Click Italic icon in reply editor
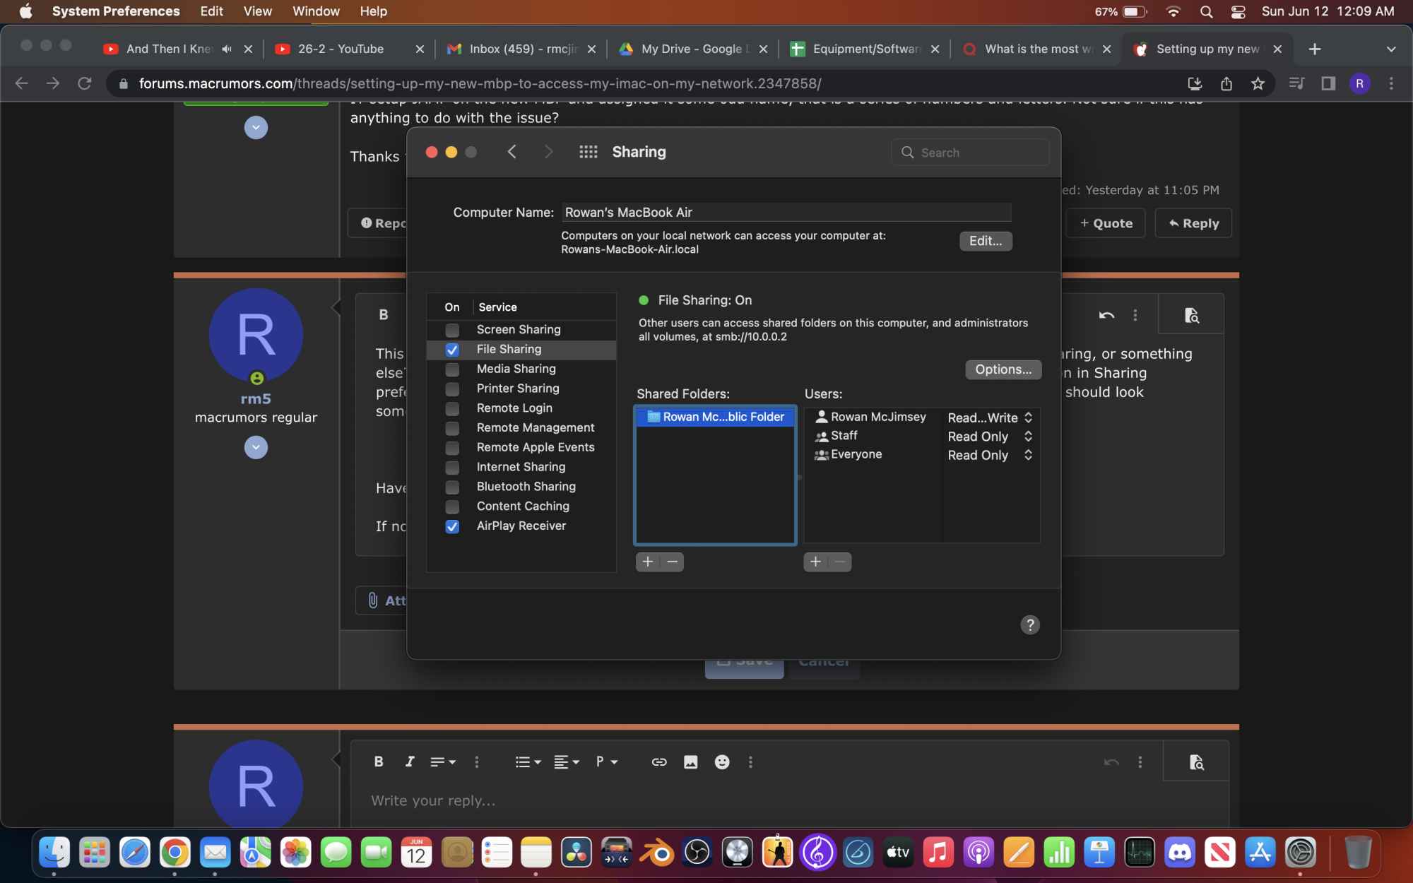Viewport: 1413px width, 883px height. 409,761
